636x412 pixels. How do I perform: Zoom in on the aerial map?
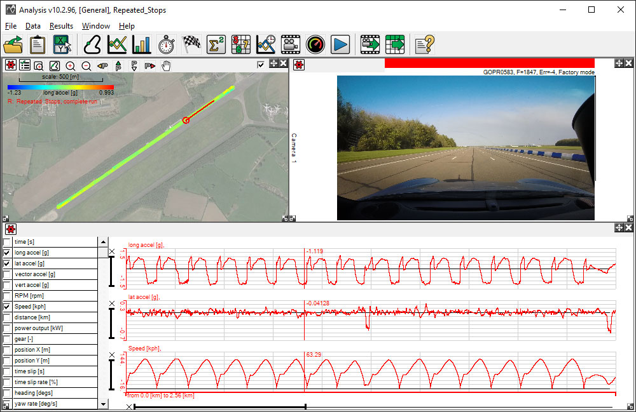(70, 65)
